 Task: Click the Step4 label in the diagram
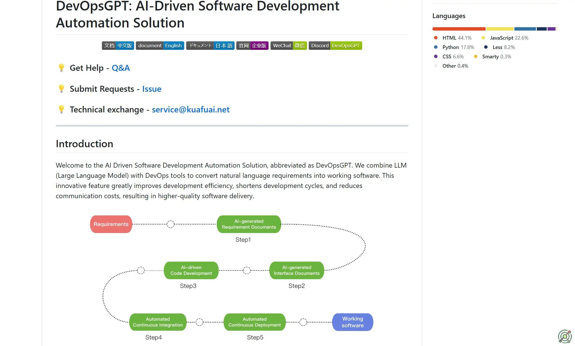pos(154,338)
